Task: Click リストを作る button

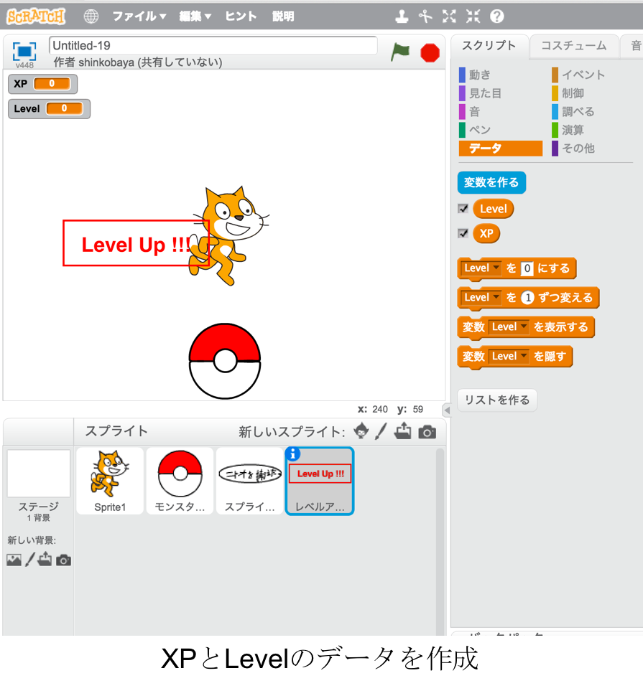Action: 497,400
